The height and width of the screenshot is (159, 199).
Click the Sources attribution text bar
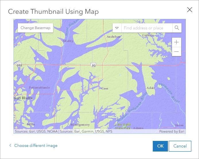tap(63, 131)
